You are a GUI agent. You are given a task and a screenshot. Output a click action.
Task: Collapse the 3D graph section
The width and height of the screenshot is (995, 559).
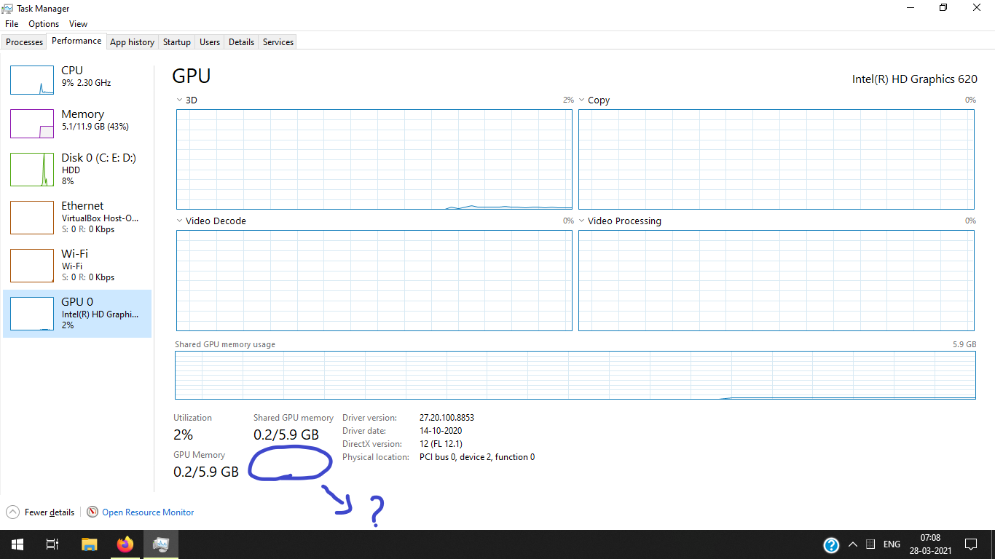(179, 100)
